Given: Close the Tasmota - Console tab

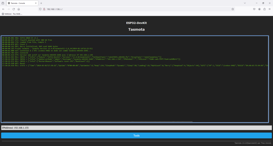Looking at the screenshot, I should pos(36,3).
